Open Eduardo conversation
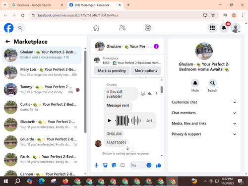The width and height of the screenshot is (248, 186). (x=42, y=142)
